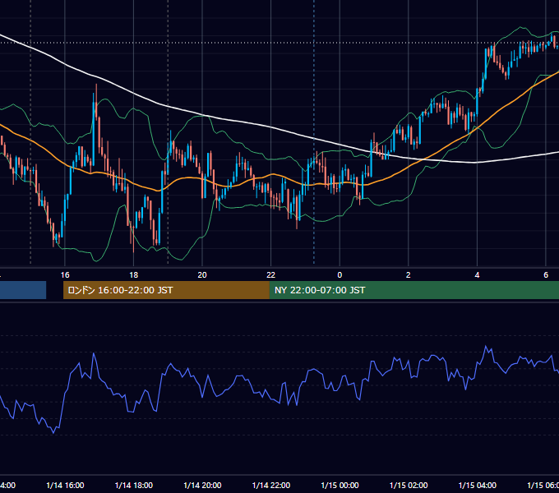Click the 1/15 00:00 date label

(x=340, y=485)
